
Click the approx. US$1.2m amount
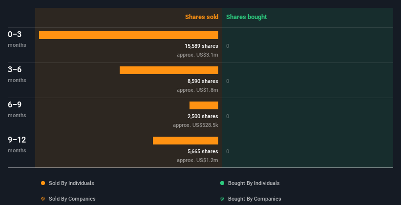tap(197, 161)
